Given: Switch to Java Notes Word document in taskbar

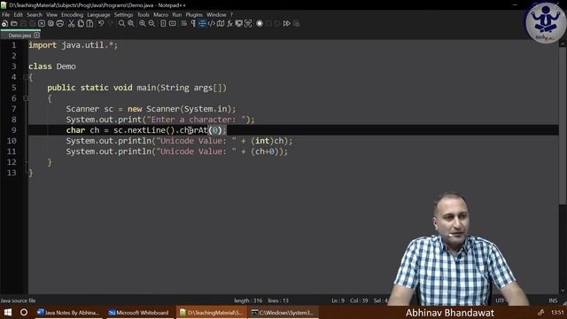Looking at the screenshot, I should [x=69, y=312].
